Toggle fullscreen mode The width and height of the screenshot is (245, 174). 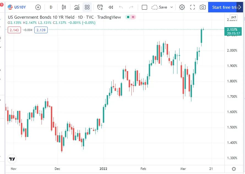(192, 7)
